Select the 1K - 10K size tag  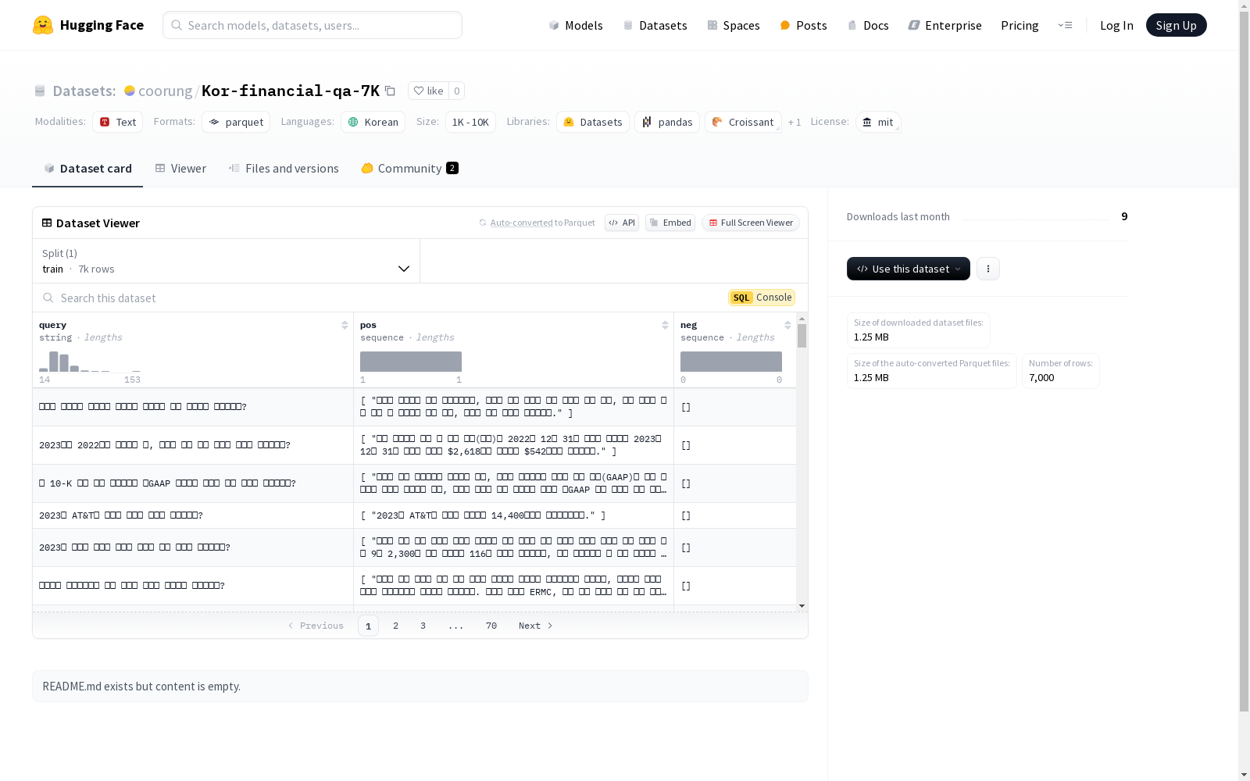[x=470, y=122]
